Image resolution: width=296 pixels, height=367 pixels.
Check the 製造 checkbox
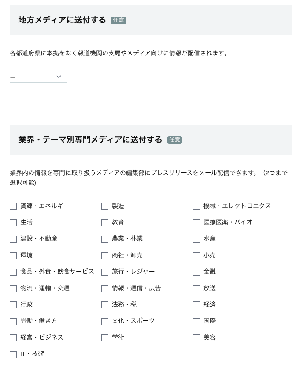pos(105,206)
